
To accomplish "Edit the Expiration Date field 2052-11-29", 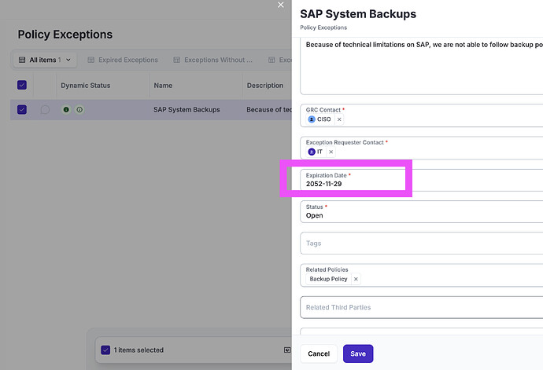I will click(421, 180).
